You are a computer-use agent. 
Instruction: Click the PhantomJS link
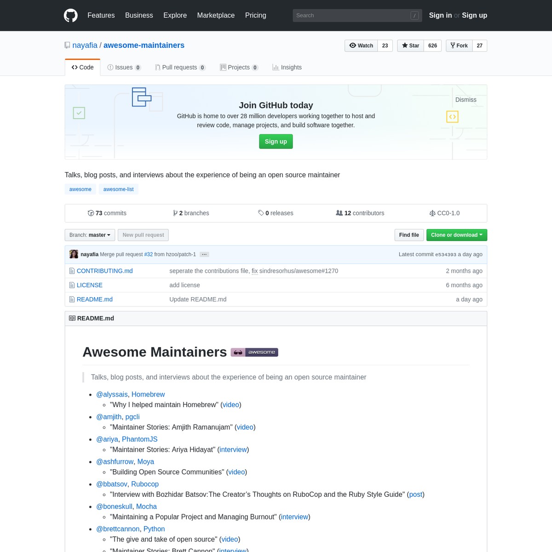coord(140,439)
